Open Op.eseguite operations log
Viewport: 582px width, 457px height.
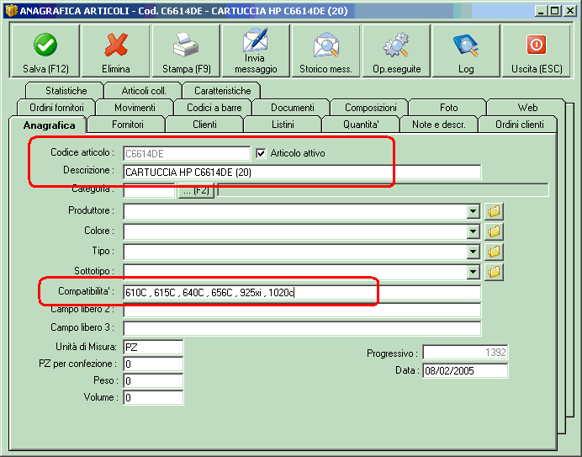tap(396, 50)
